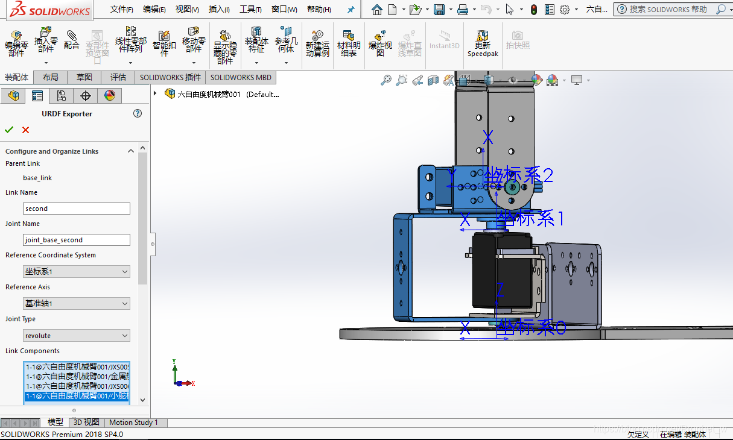
Task: Open Reference Axis dropdown
Action: point(77,303)
